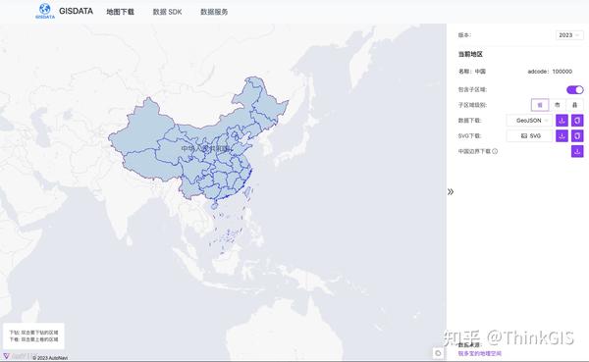Copy the SVG using the copy icon
Screen dimensions: 589x362
click(x=577, y=136)
